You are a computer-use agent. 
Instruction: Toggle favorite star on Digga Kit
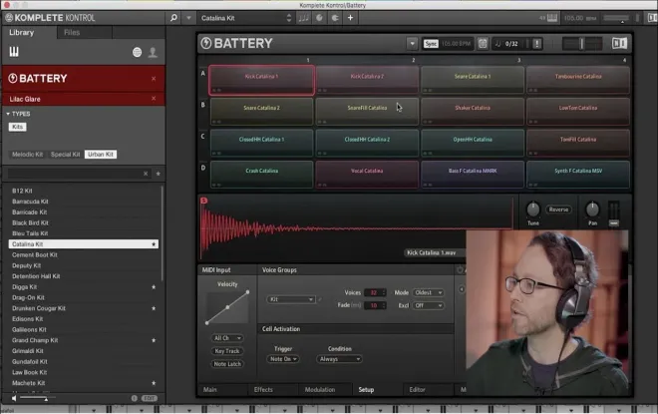coord(154,287)
